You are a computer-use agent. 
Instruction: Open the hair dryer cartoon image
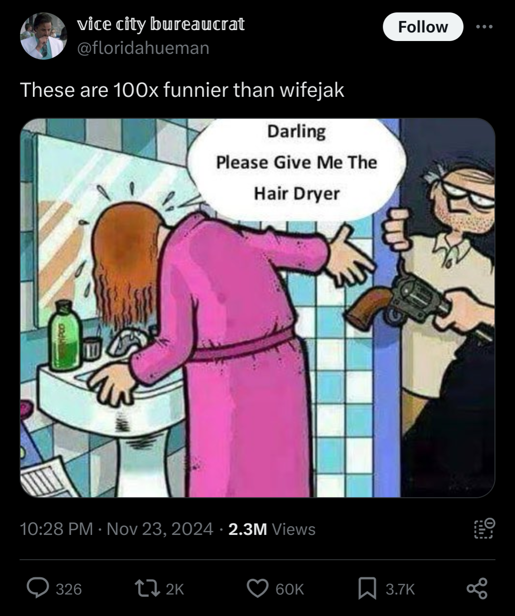click(x=257, y=308)
